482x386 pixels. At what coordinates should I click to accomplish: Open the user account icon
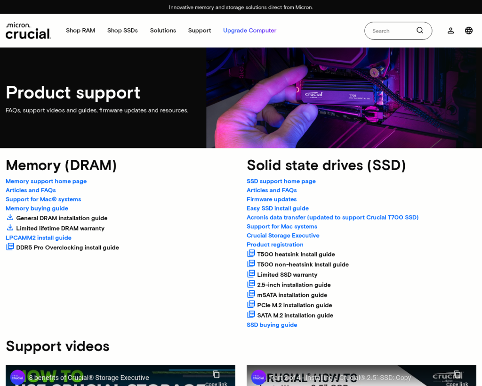(x=450, y=31)
